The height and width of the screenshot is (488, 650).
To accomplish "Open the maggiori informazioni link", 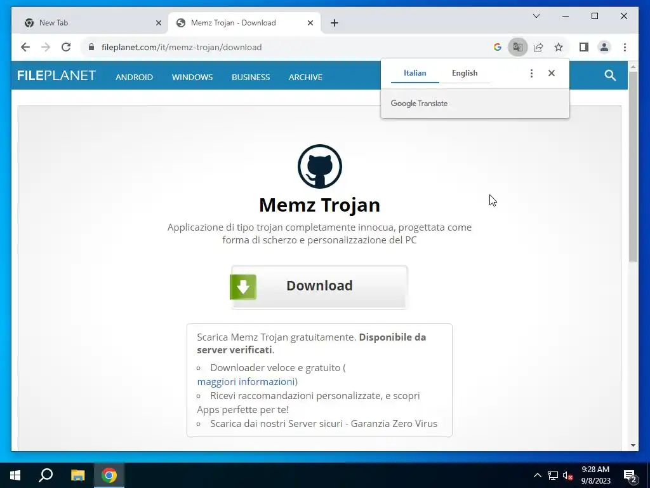I will tap(246, 382).
